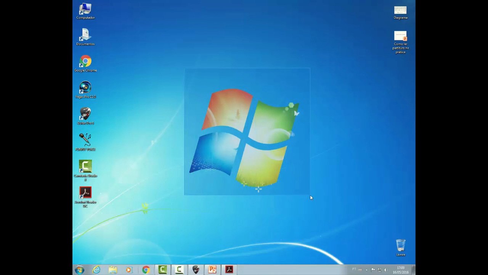Screen dimensions: 488x275
Task: Select the FUNNY VOICE desktop shortcut
Action: (x=85, y=142)
